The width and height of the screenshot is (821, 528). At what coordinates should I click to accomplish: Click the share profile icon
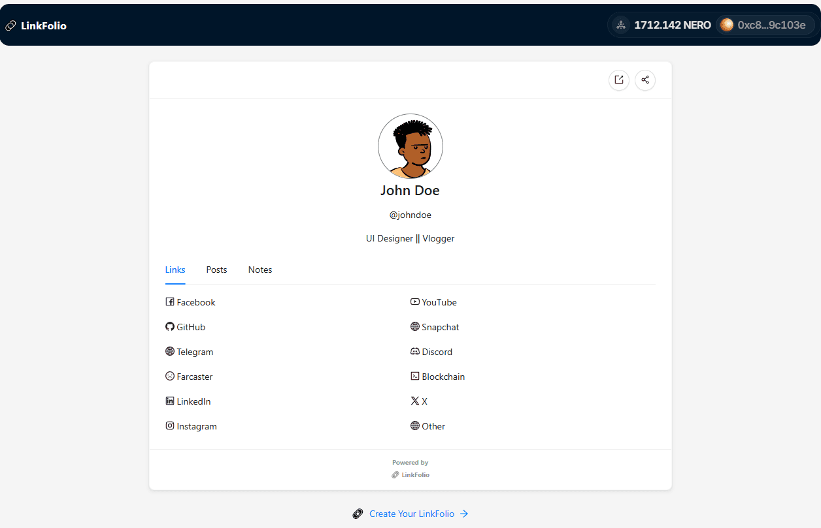click(645, 80)
